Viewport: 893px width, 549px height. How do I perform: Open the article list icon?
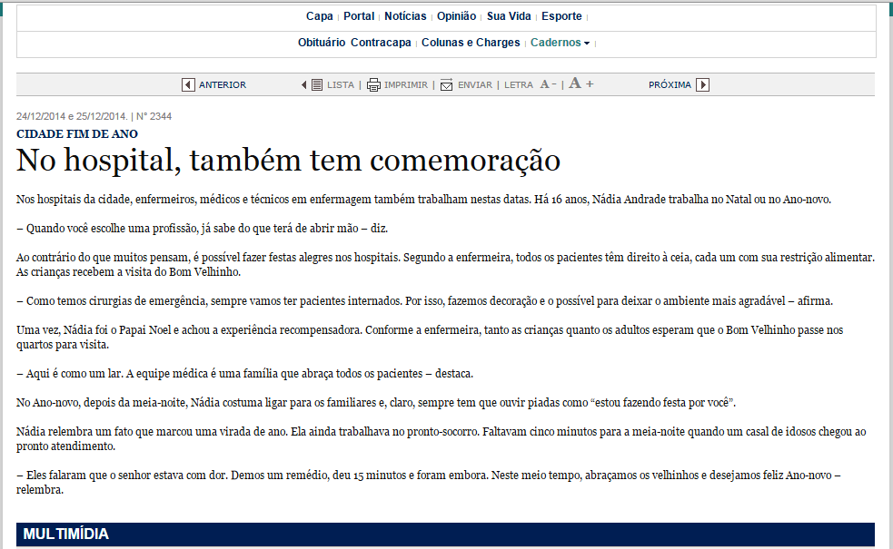316,84
